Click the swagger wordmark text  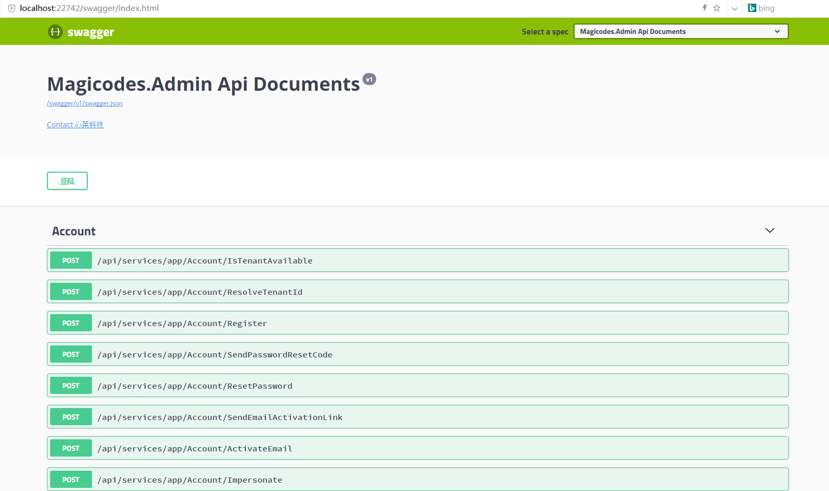[90, 32]
